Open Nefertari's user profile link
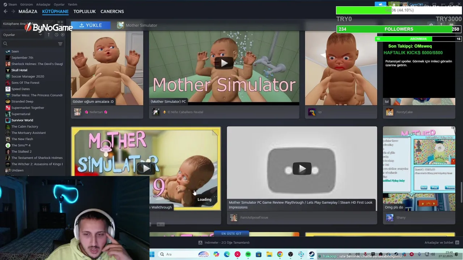 (x=96, y=112)
